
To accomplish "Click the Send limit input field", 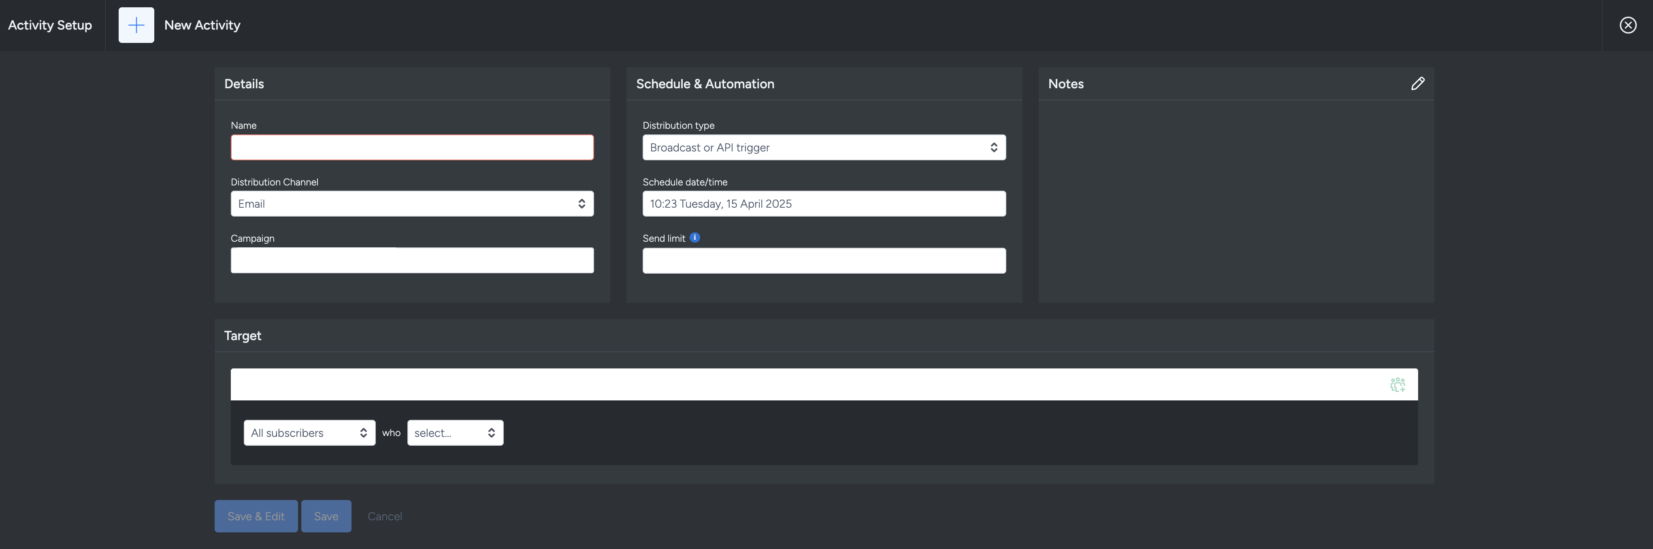I will [x=823, y=260].
